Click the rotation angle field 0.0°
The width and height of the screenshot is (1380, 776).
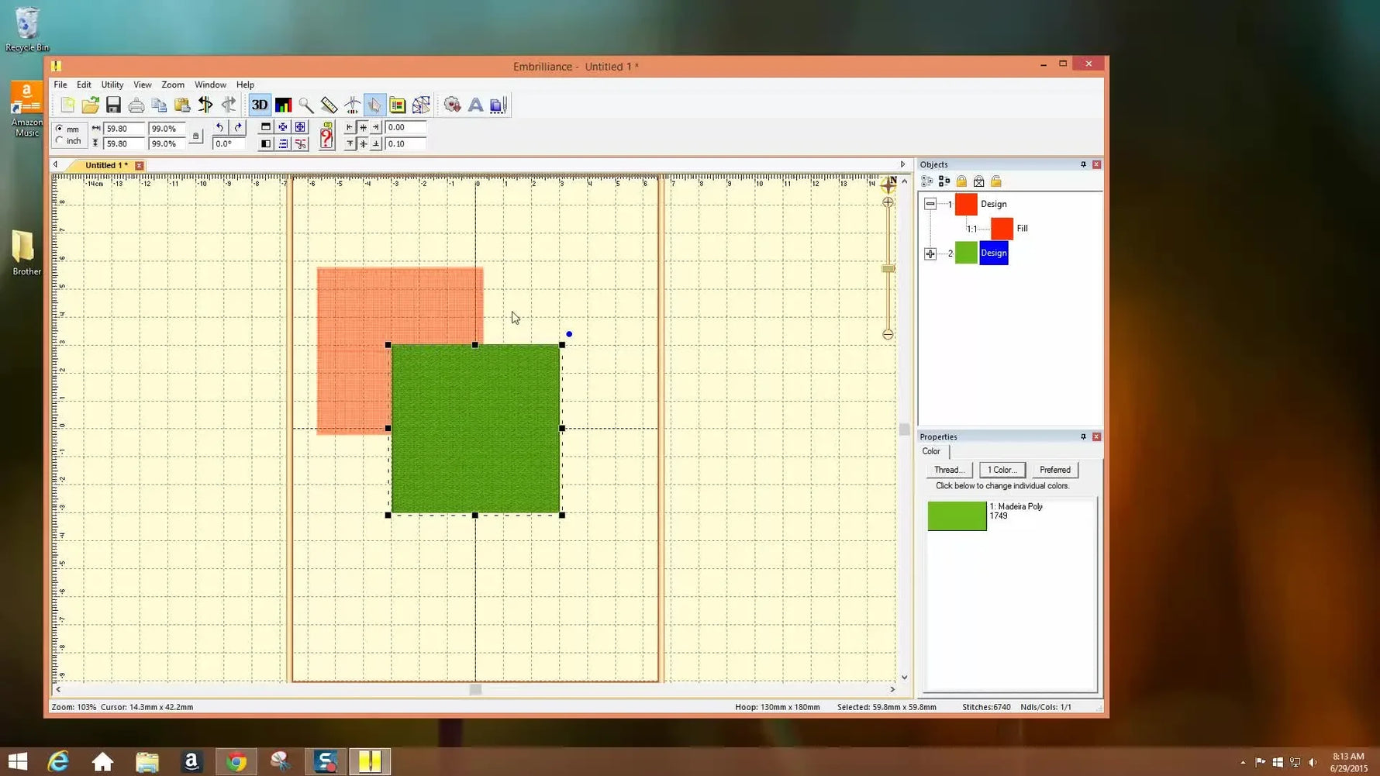click(228, 143)
